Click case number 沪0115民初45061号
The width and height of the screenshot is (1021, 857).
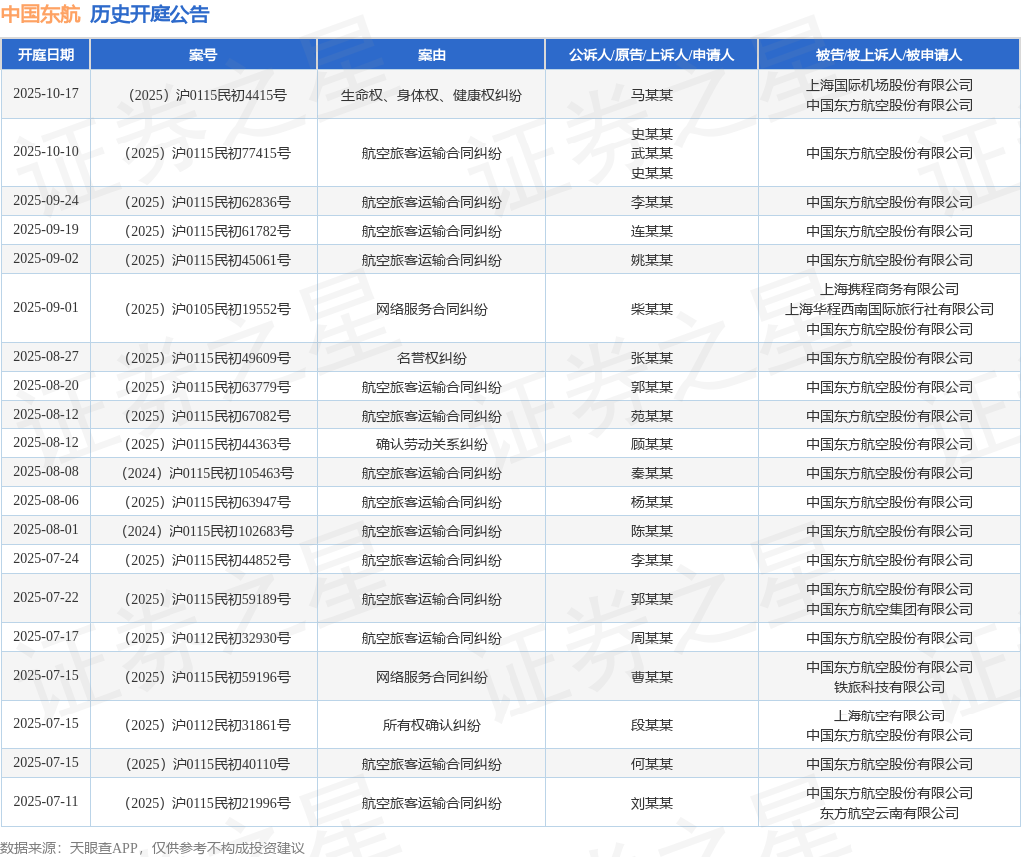207,260
